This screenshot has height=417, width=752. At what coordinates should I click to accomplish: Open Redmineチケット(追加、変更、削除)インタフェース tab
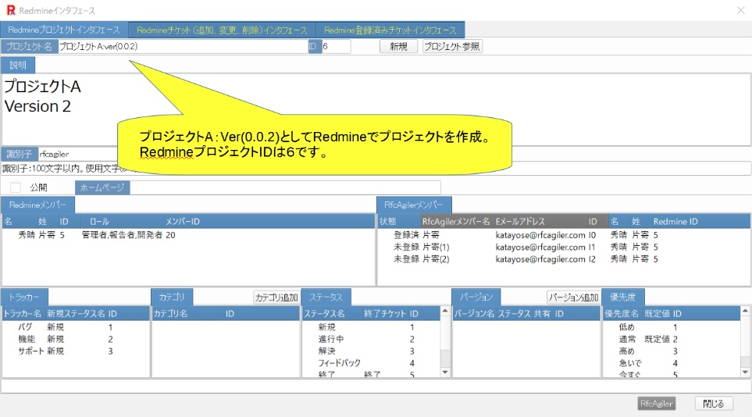pos(222,30)
